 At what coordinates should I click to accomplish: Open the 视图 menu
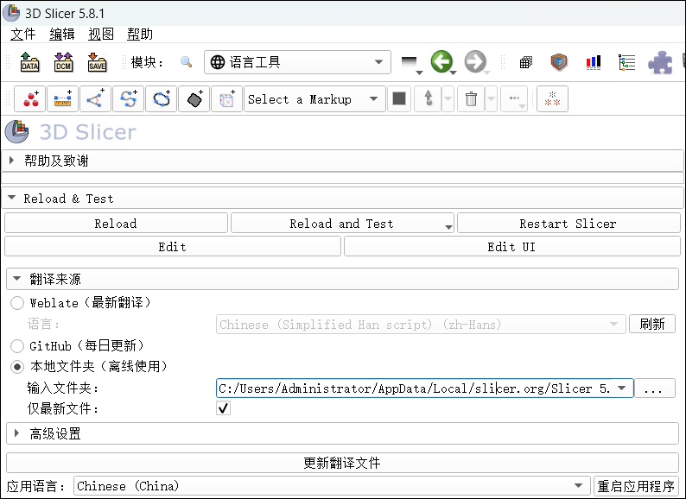coord(100,35)
